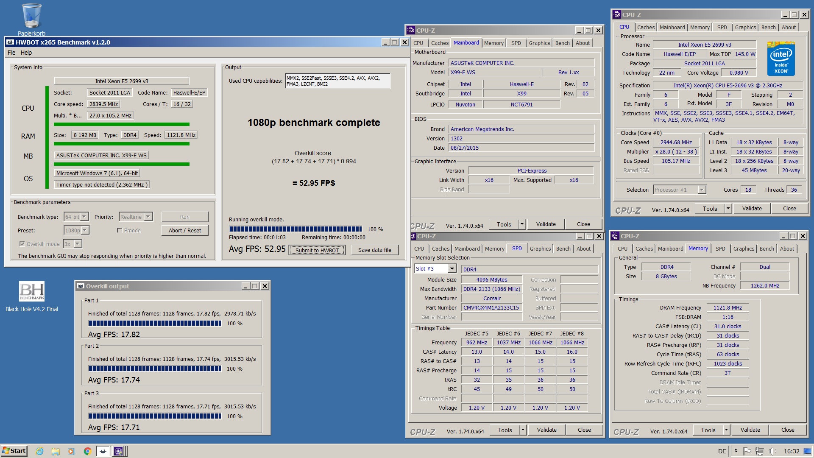The image size is (814, 458).
Task: Click the DE language indicator in taskbar
Action: (722, 451)
